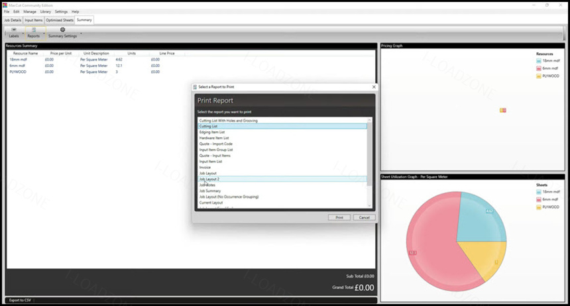Viewport: 570px width, 306px height.
Task: Open the Labels toolbar tool
Action: (x=14, y=32)
